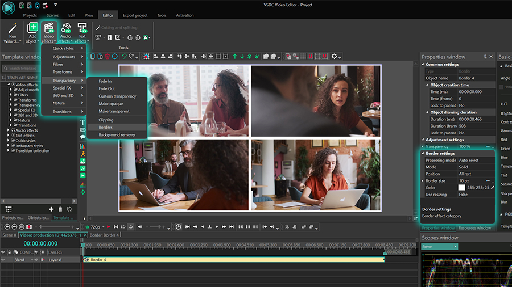This screenshot has height=287, width=512.
Task: Delete template with trash icon
Action: [x=60, y=209]
